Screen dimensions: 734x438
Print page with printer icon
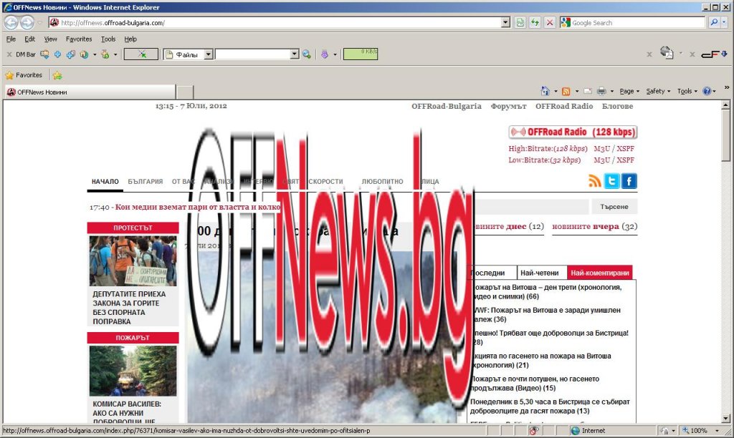(x=601, y=91)
